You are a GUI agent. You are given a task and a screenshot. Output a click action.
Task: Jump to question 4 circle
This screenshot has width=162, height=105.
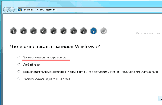click(44, 31)
